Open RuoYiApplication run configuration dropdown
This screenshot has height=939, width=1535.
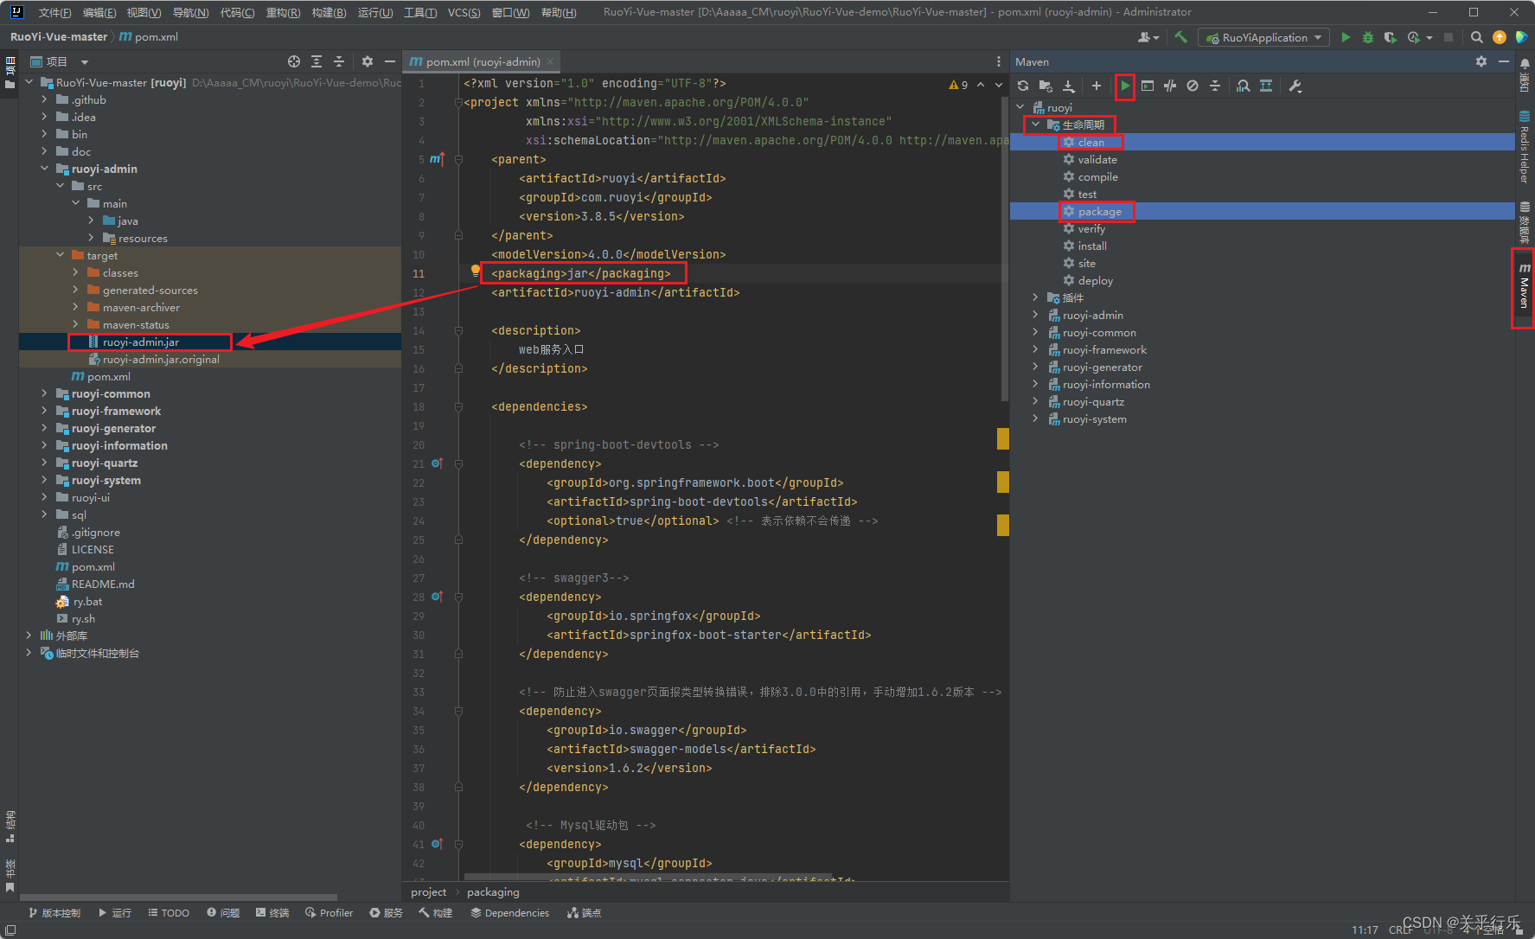1264,37
